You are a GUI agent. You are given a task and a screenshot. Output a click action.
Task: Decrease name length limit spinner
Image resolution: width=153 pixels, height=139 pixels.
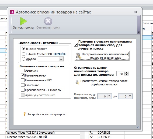click(x=127, y=75)
